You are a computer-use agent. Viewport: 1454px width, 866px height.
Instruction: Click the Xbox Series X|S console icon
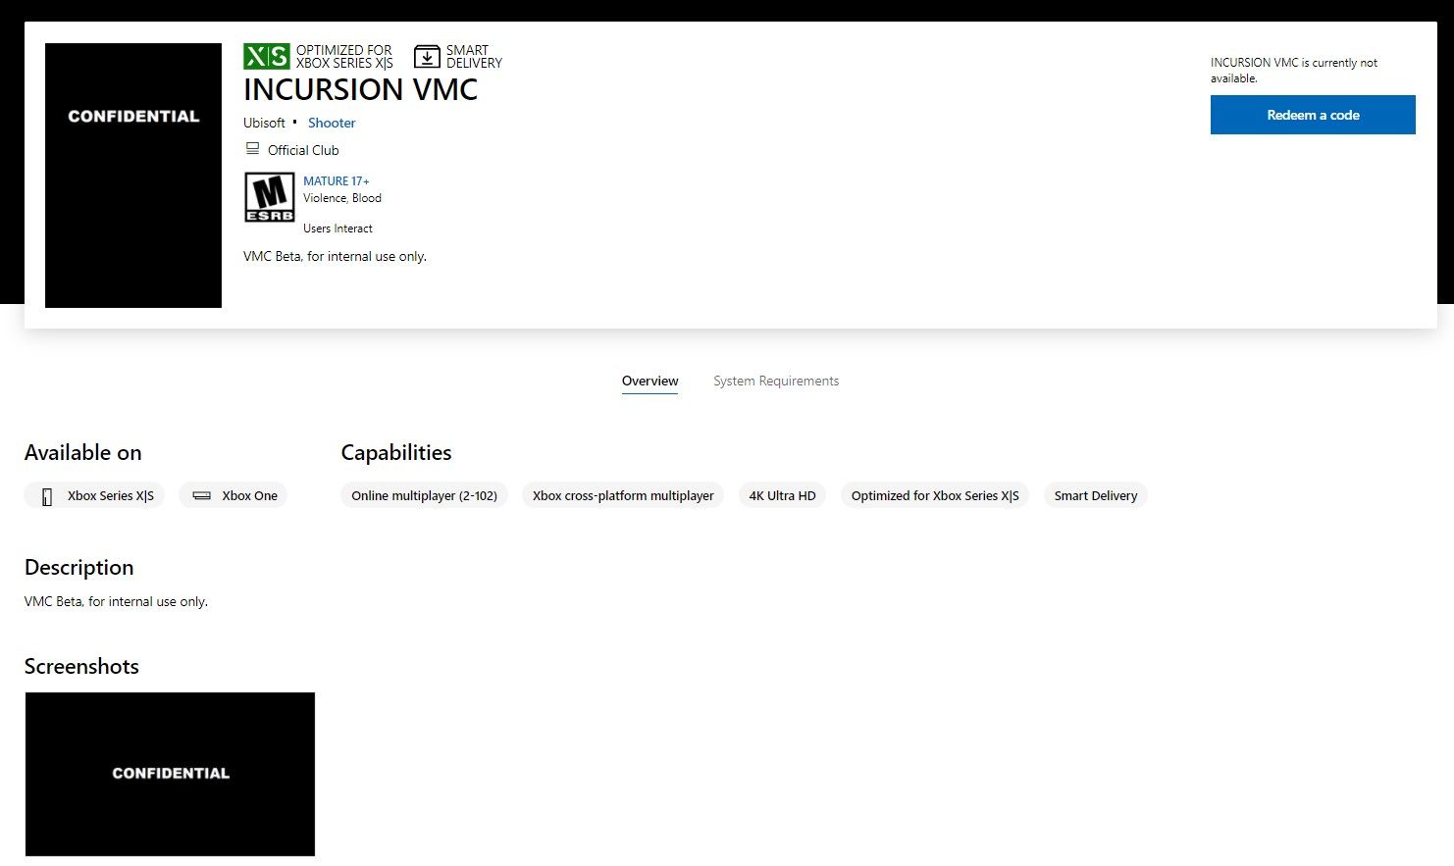pyautogui.click(x=47, y=496)
